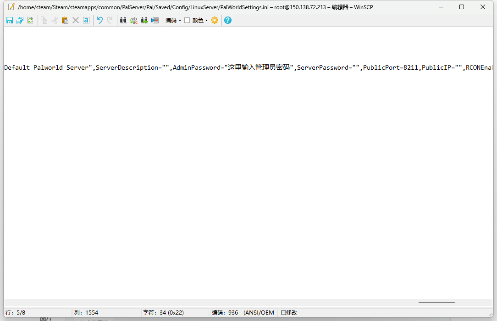Click the 已修改 modified status label
This screenshot has width=497, height=321.
[289, 312]
